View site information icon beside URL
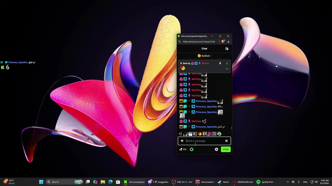332x186 pixels. click(x=179, y=42)
